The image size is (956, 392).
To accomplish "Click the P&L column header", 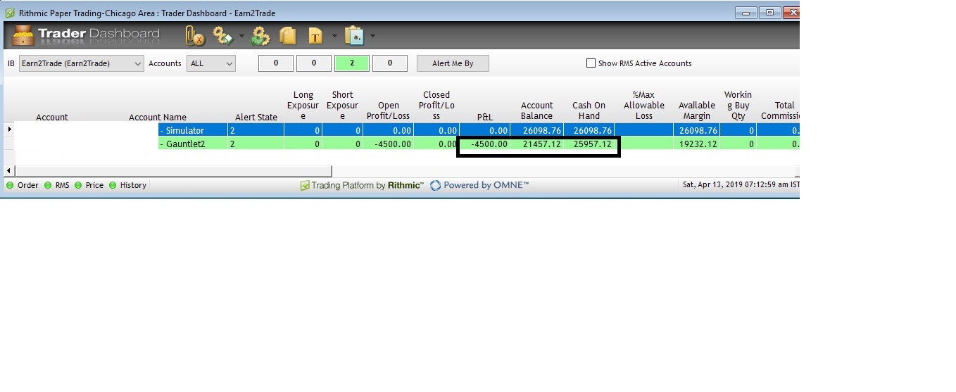I will click(485, 117).
